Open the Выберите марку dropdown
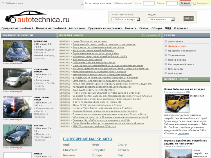 [126, 19]
